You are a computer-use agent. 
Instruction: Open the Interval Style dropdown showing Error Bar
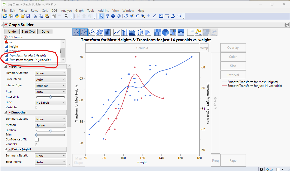point(50,85)
